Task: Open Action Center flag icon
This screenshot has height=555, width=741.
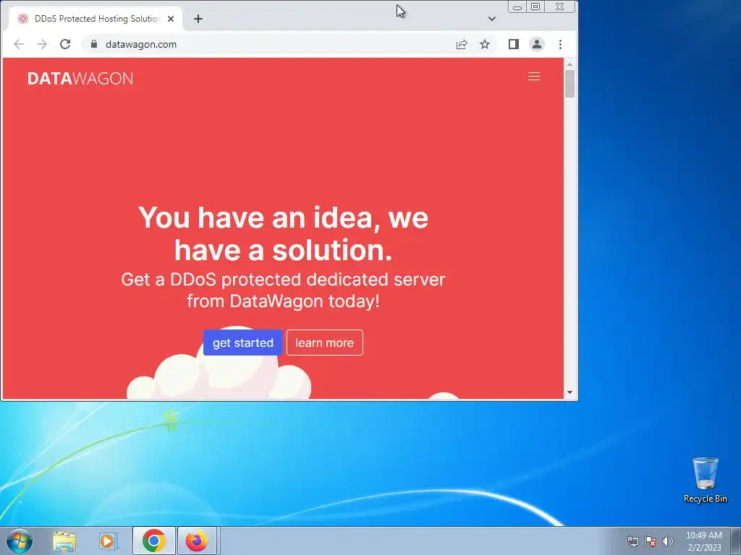Action: (x=651, y=541)
